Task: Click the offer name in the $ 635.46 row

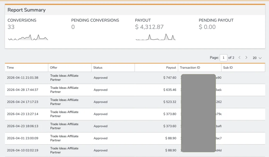Action: 64,90
